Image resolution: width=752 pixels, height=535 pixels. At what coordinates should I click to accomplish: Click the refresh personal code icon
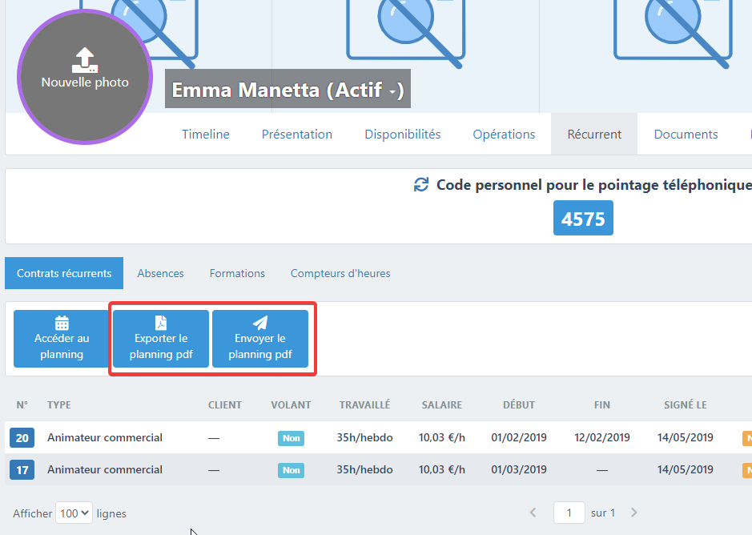tap(421, 185)
